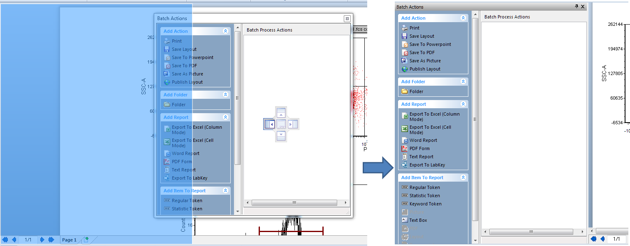Switch to the Page 1 tab
Viewport: 630px width, 246px height.
coord(69,240)
